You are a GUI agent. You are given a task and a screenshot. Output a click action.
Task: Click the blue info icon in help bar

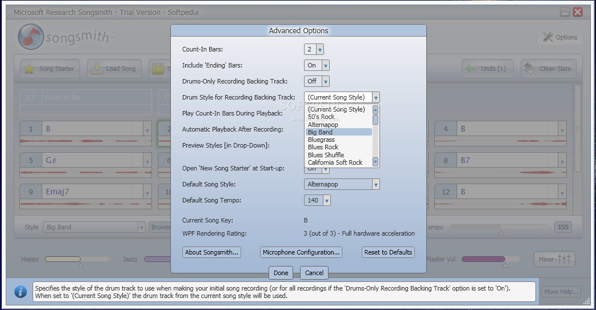click(21, 292)
